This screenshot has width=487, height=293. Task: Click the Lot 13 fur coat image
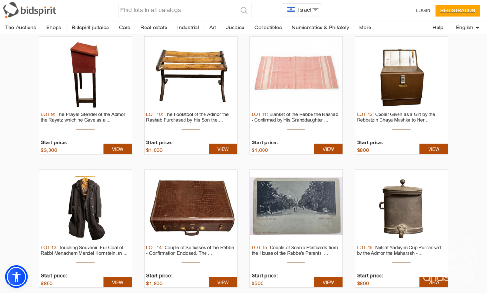[85, 208]
